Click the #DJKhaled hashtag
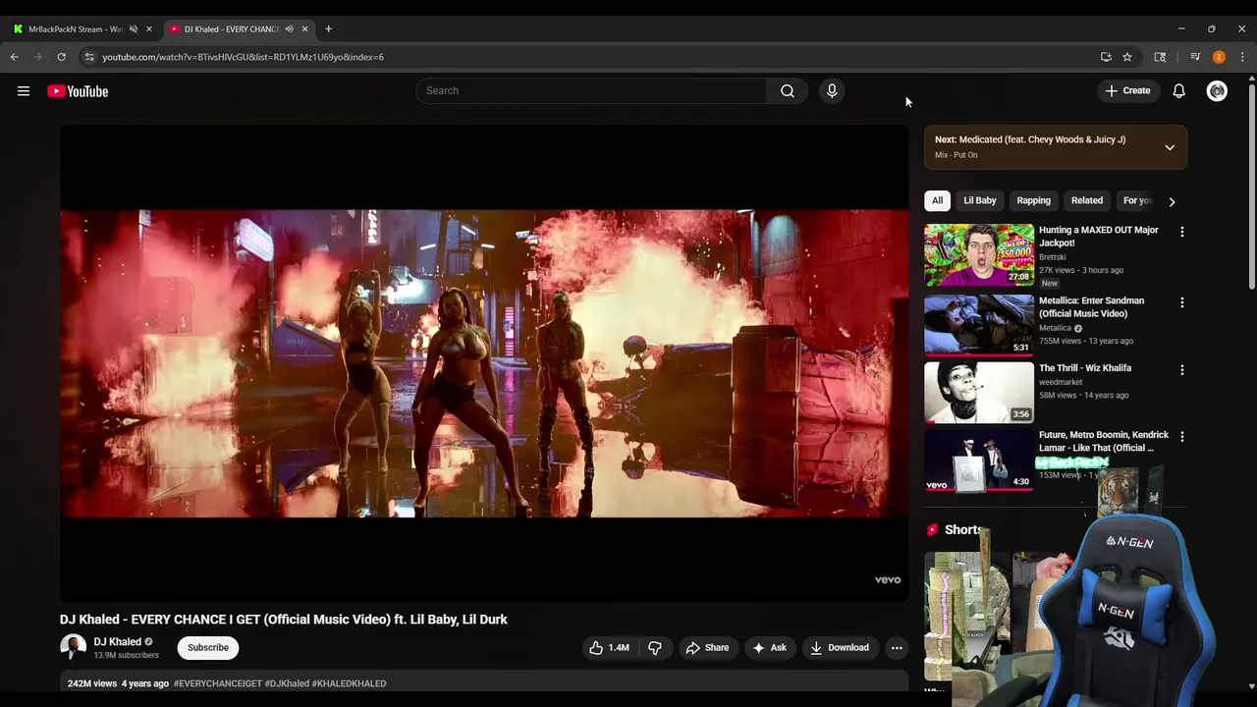 coord(287,683)
